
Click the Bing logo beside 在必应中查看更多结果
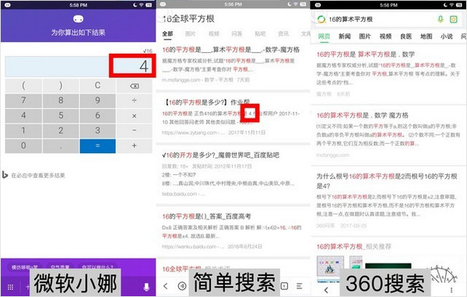click(5, 175)
